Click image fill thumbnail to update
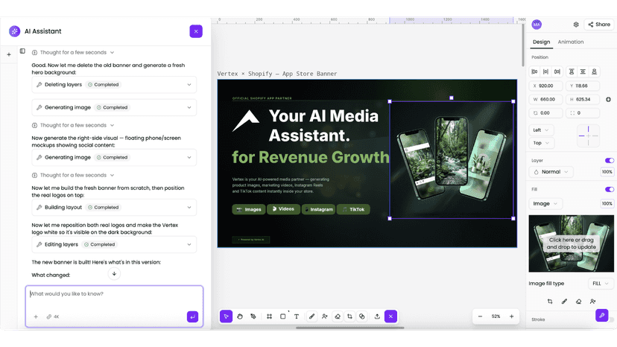 [x=571, y=243]
